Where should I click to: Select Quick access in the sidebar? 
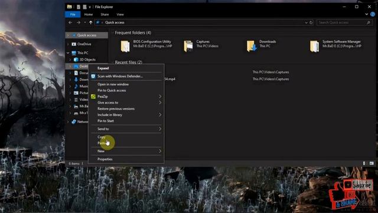[x=87, y=35]
